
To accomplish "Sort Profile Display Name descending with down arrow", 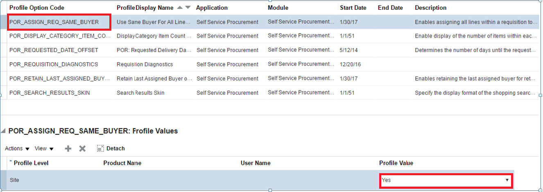I will coord(188,8).
